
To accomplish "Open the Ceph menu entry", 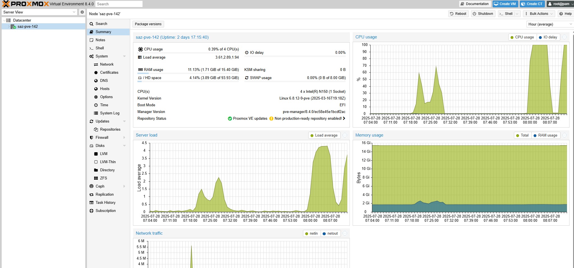I will pyautogui.click(x=100, y=186).
